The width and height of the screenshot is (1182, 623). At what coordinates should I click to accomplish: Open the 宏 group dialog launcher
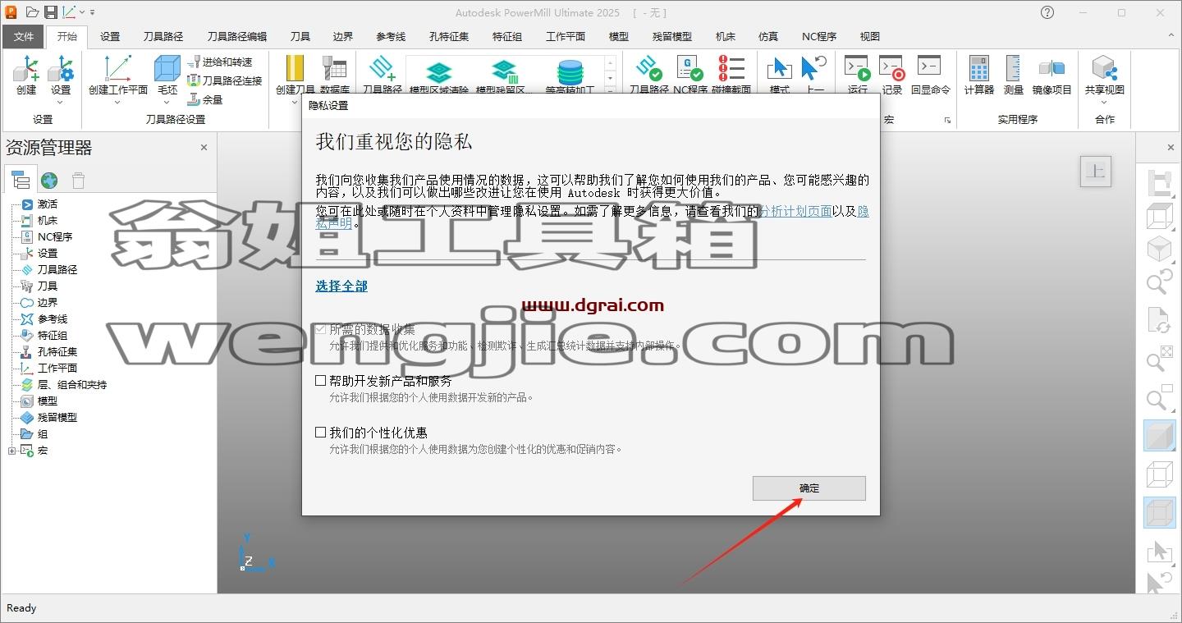pyautogui.click(x=947, y=120)
